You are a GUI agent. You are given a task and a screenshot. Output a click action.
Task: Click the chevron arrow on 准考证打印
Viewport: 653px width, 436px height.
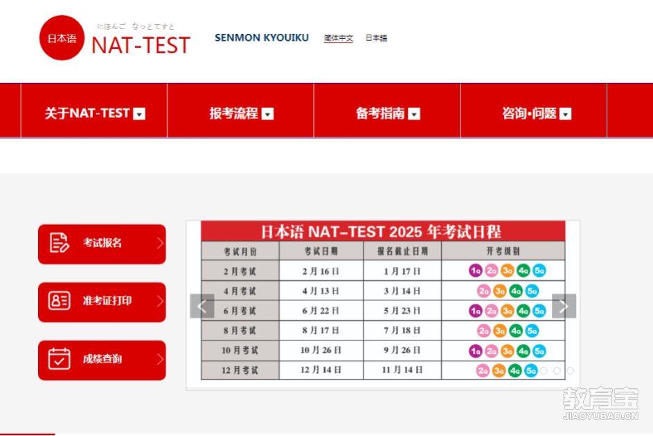[x=160, y=301]
